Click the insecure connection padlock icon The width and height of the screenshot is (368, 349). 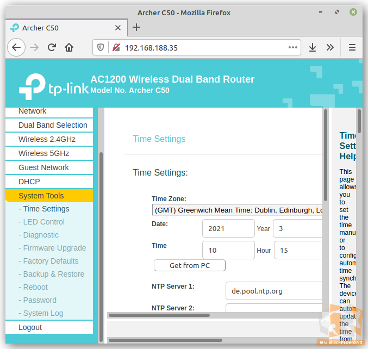pyautogui.click(x=116, y=48)
